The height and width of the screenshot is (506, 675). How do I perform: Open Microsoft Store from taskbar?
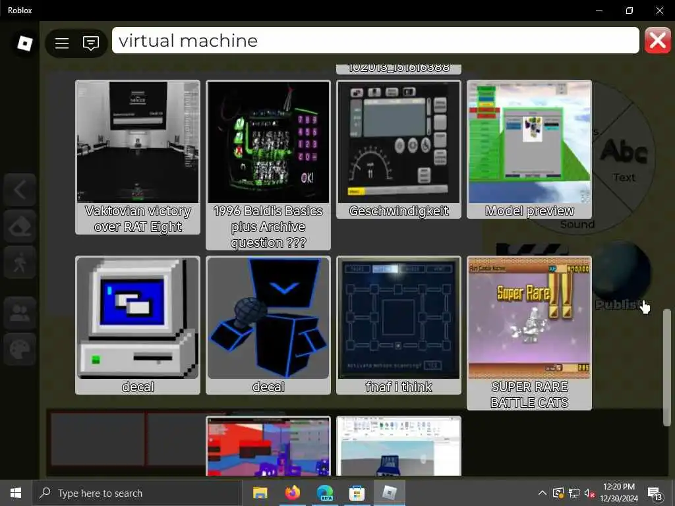(357, 493)
